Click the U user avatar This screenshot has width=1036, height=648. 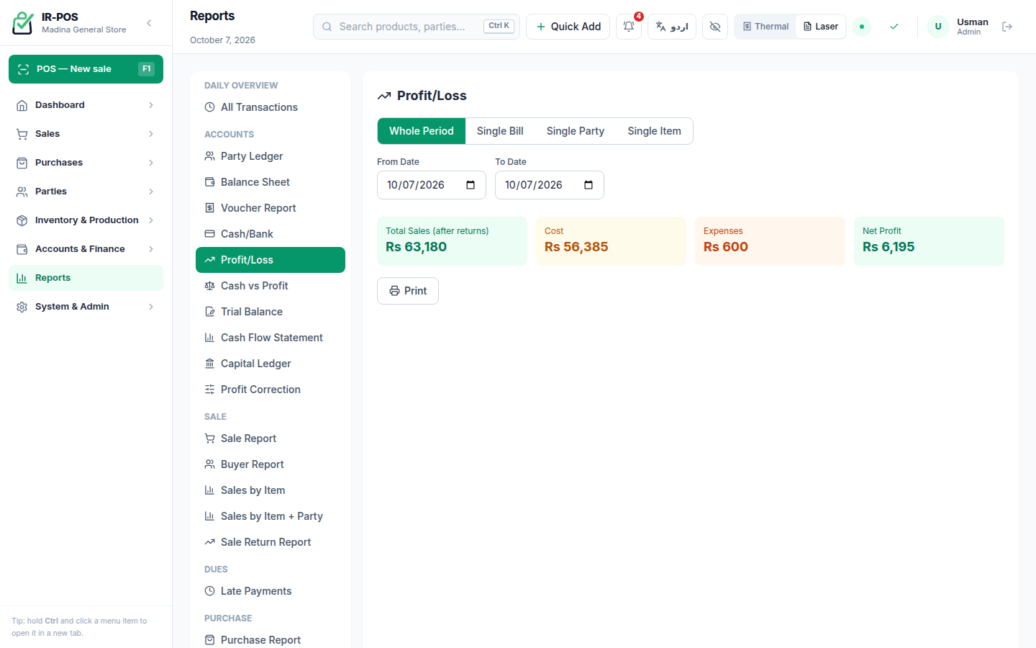938,27
